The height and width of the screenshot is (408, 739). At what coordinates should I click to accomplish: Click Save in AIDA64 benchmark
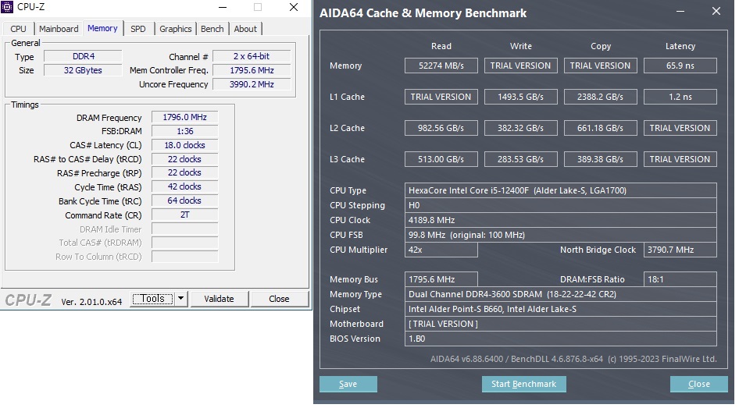(348, 384)
